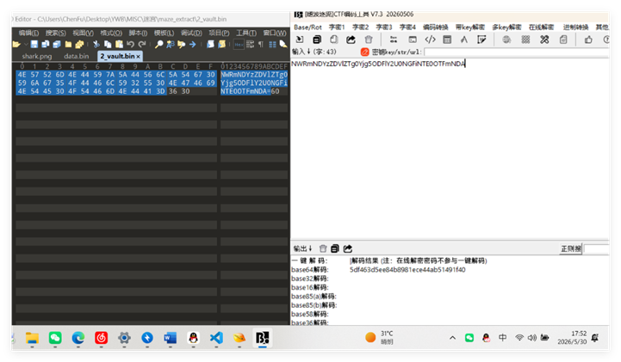
Task: Click the calculator table icon in CTF toolbar
Action: coord(447,40)
